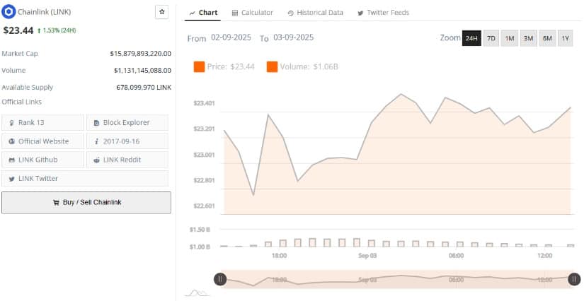Select the 1Y zoom range

pos(566,38)
